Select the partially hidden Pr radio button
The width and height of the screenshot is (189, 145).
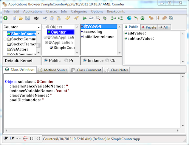(x=66, y=60)
